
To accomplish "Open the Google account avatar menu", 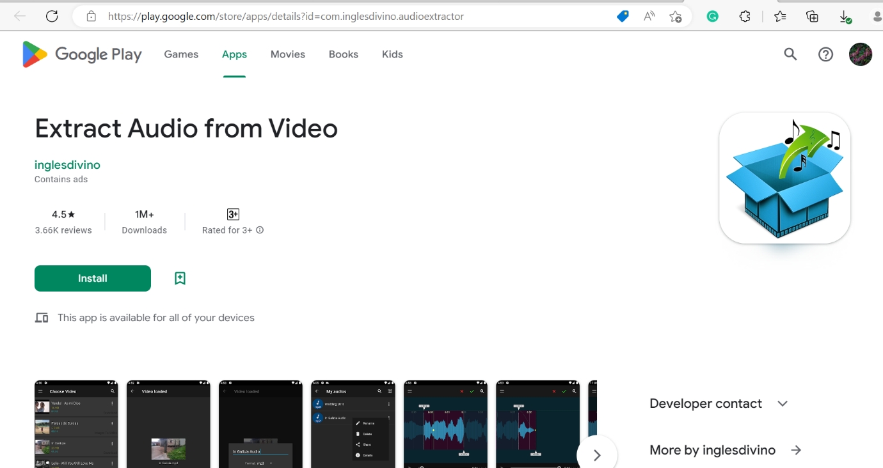I will 861,54.
